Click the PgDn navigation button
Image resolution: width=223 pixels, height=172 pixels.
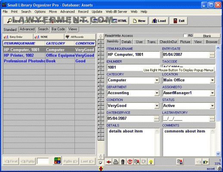pyautogui.click(x=70, y=161)
